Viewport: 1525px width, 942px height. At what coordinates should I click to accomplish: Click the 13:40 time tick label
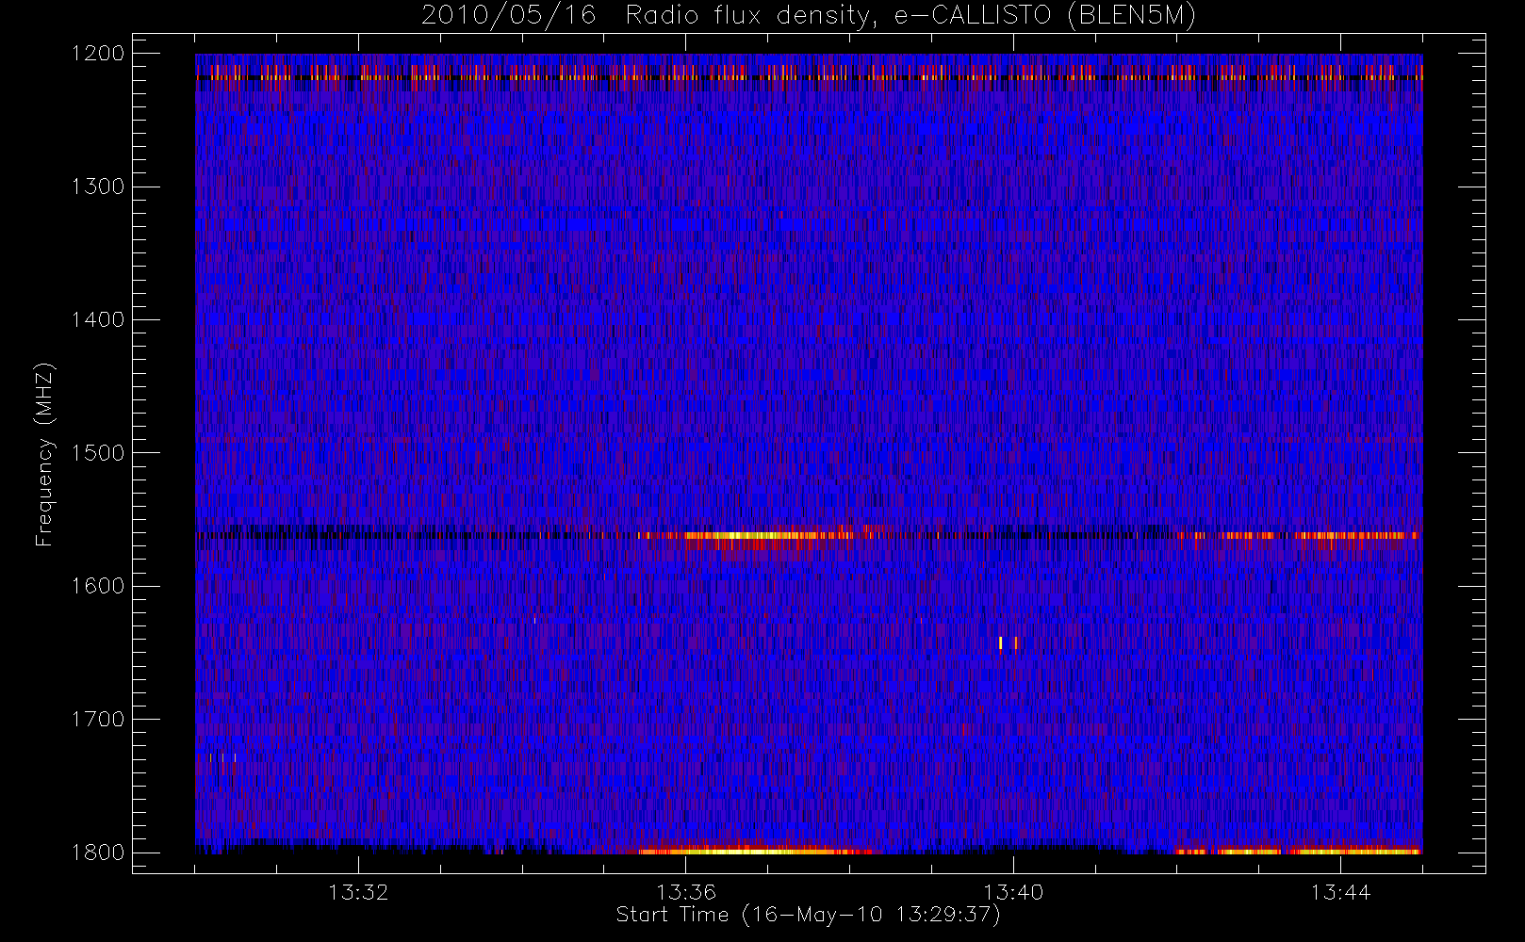point(1013,892)
